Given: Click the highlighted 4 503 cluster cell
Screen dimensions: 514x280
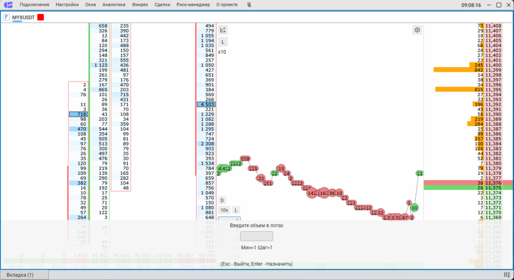Looking at the screenshot, I should [x=205, y=104].
